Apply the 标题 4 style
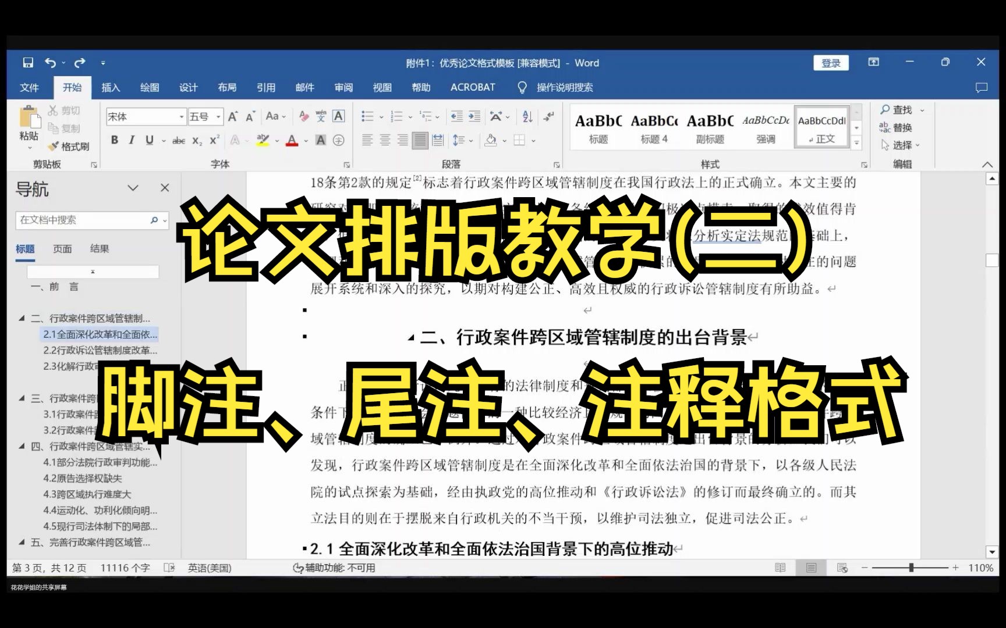 654,128
